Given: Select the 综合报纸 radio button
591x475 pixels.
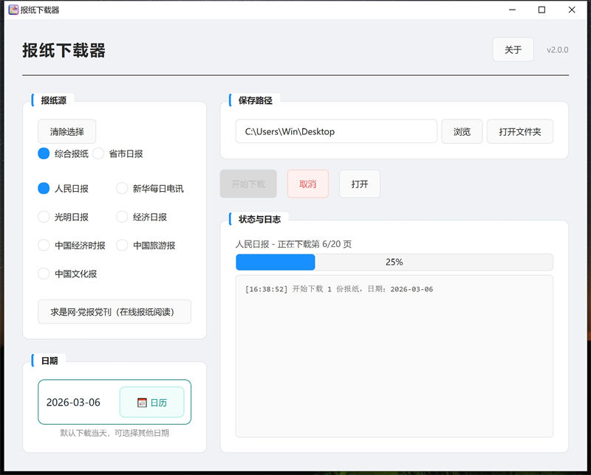Looking at the screenshot, I should (44, 153).
